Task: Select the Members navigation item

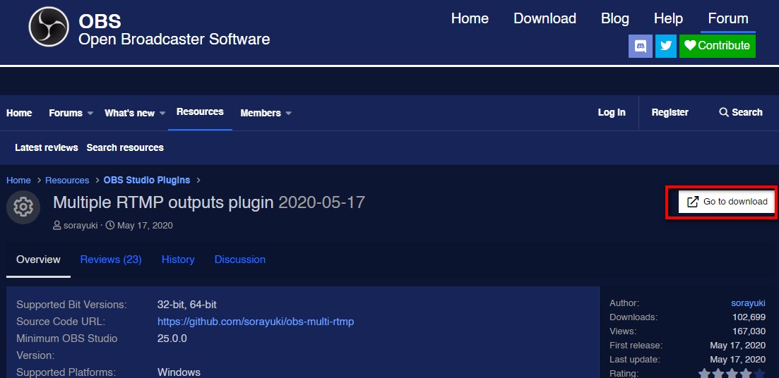Action: point(261,113)
